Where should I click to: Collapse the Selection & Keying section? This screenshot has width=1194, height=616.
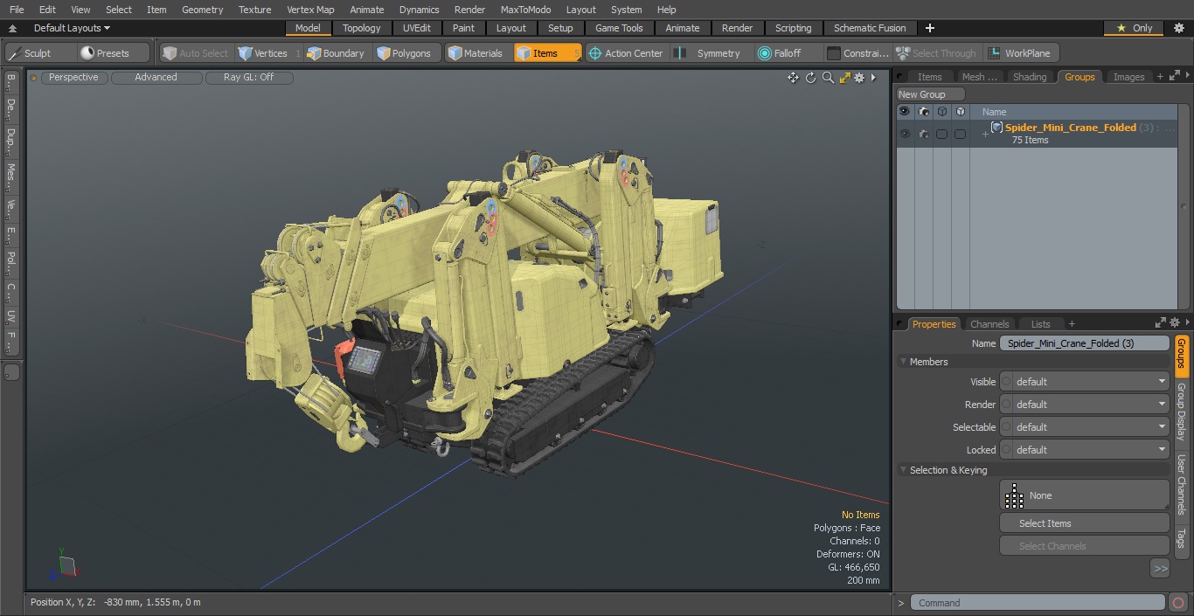tap(903, 470)
